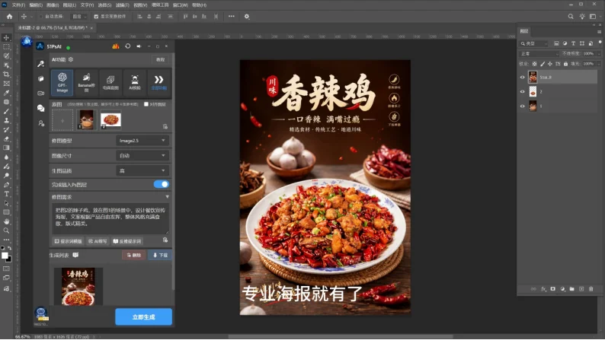Open options bar settings gear
The width and height of the screenshot is (605, 340).
click(x=247, y=17)
